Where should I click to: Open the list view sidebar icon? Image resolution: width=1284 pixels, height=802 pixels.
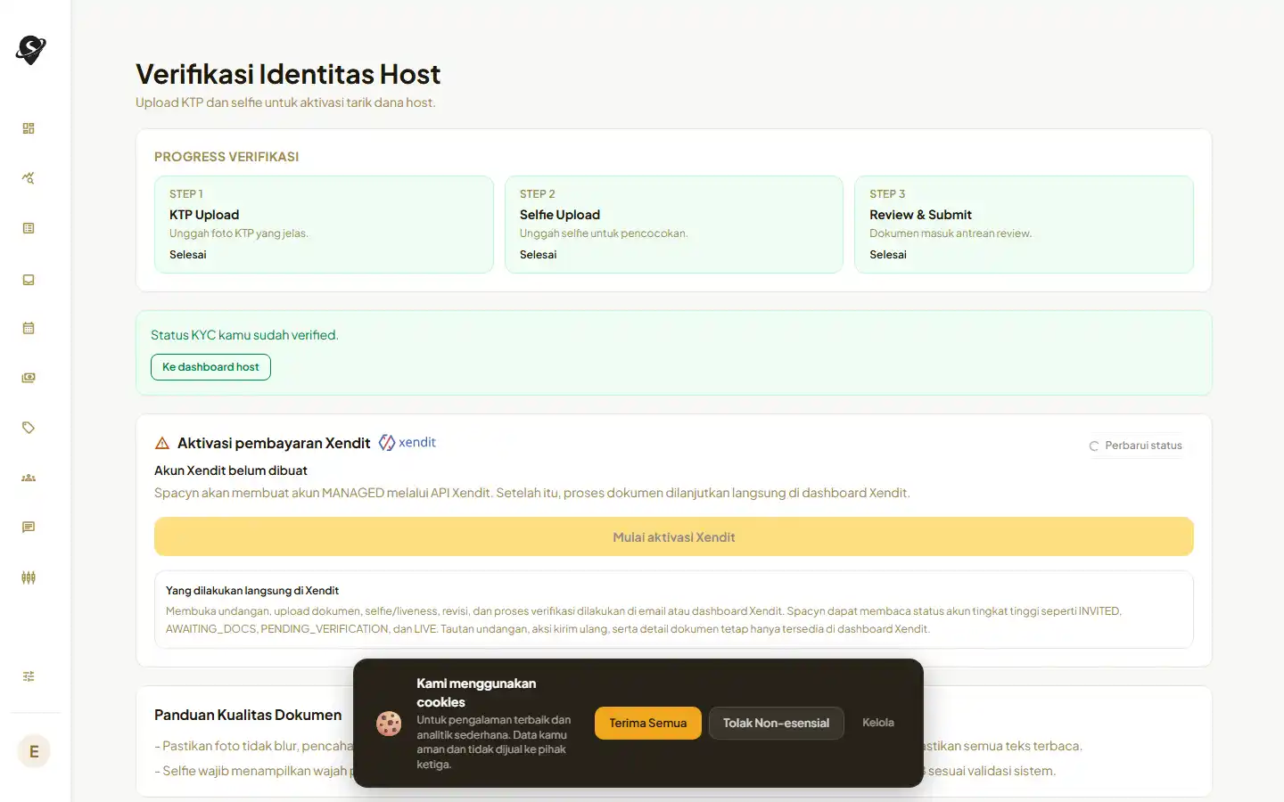pos(29,228)
